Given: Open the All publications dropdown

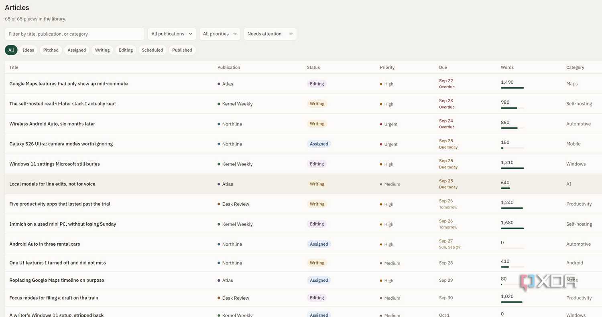Looking at the screenshot, I should (172, 34).
